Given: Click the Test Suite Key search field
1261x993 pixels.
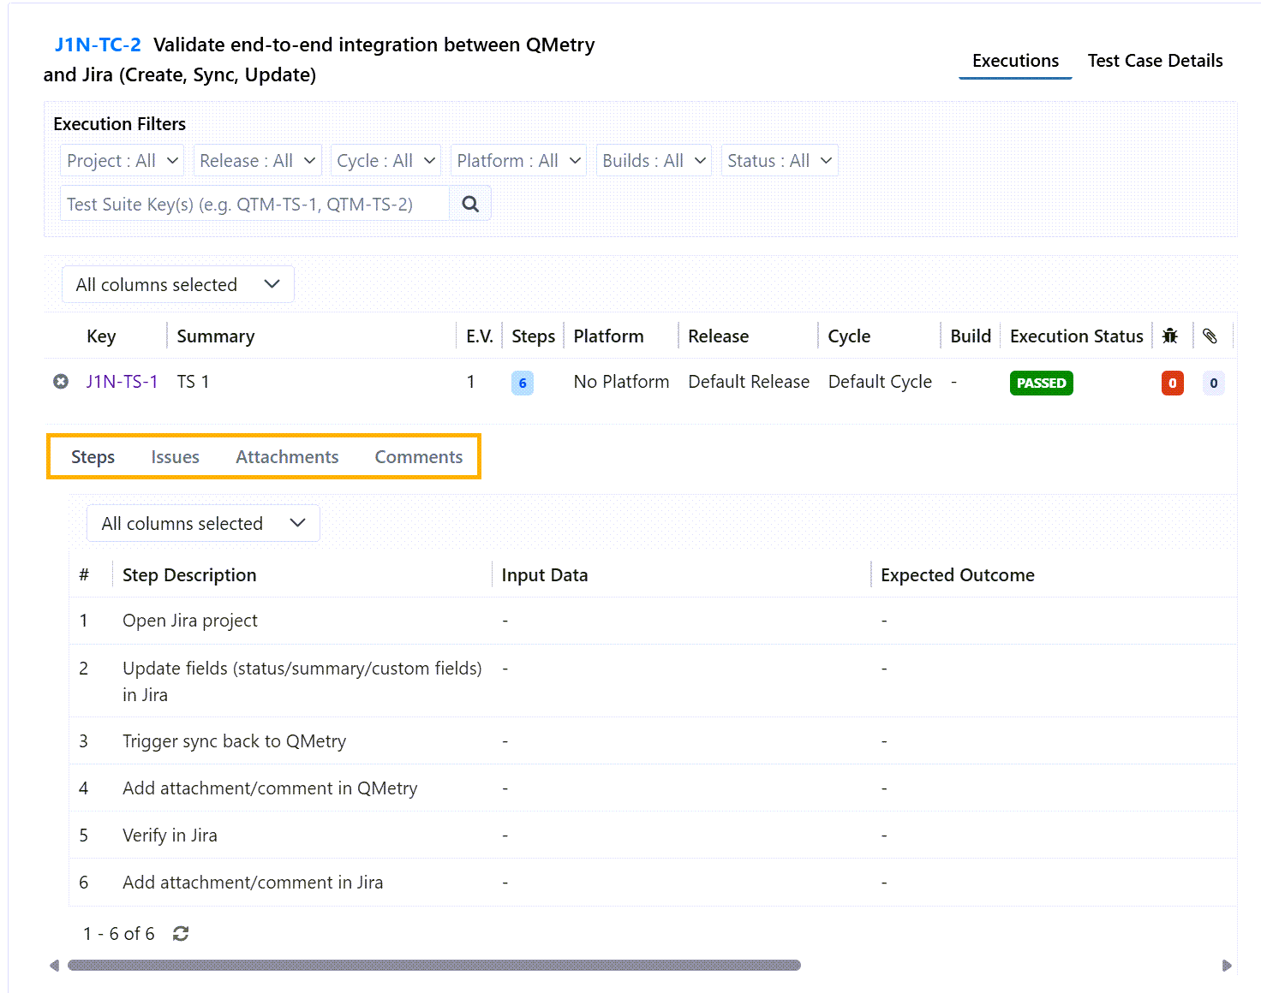Looking at the screenshot, I should [x=254, y=204].
